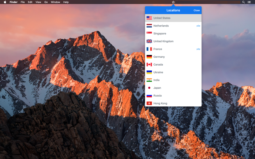The image size is (255, 159).
Task: Click the star VPN menu bar icon
Action: click(x=173, y=2)
